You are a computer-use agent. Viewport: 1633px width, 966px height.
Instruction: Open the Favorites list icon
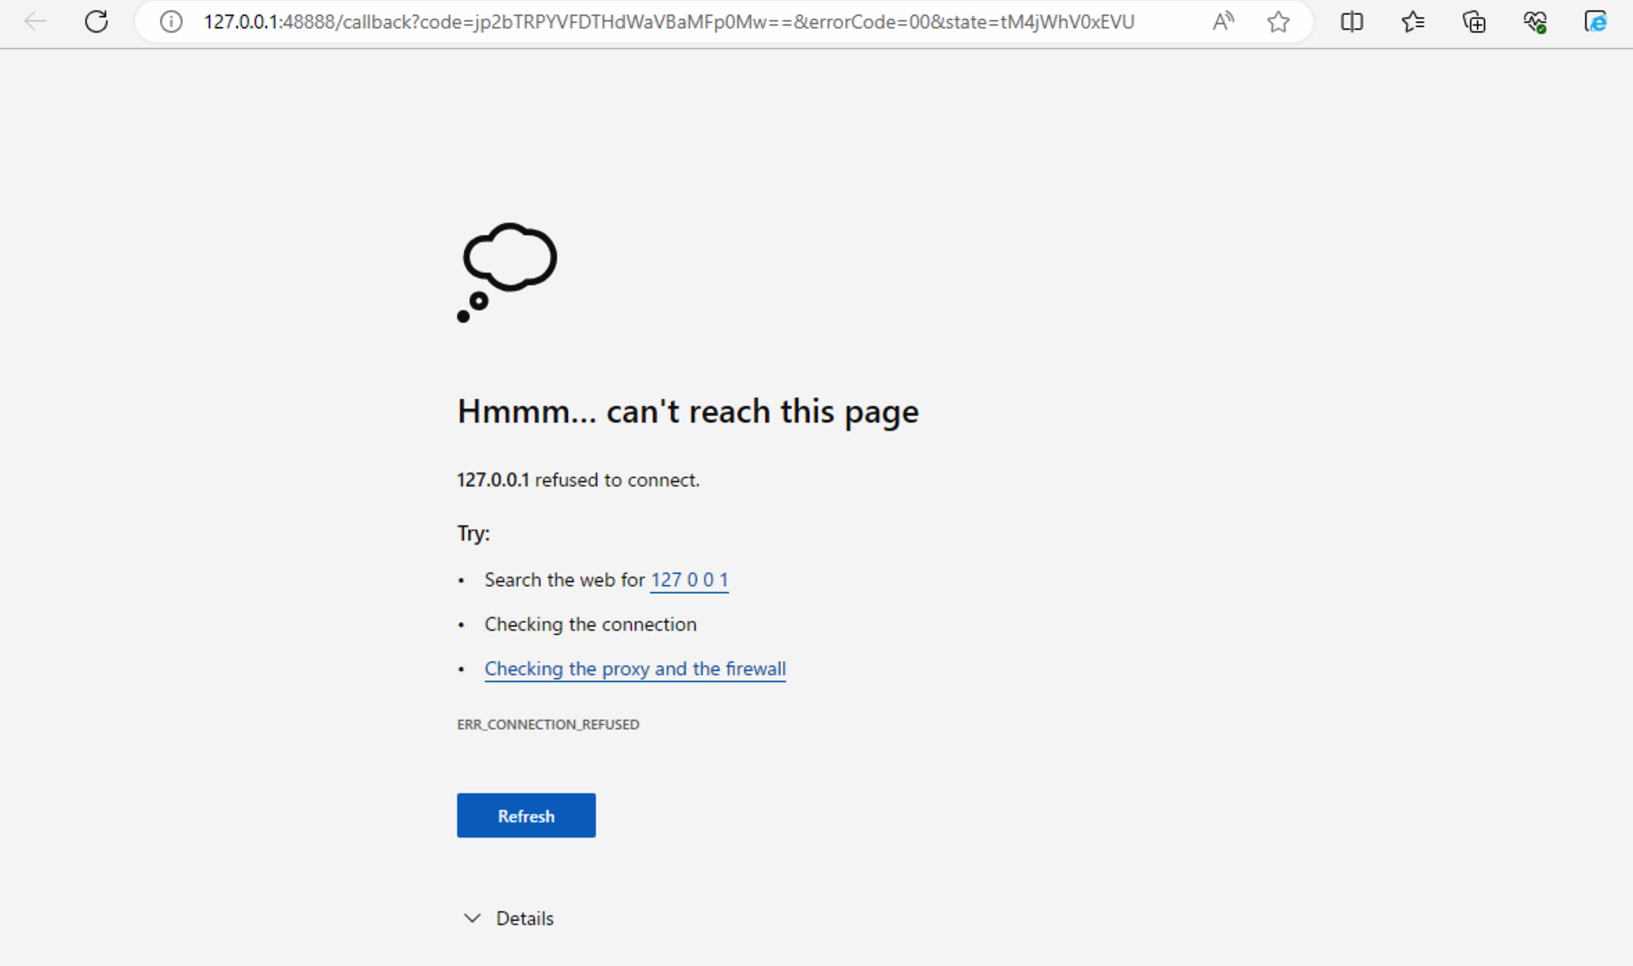tap(1412, 22)
